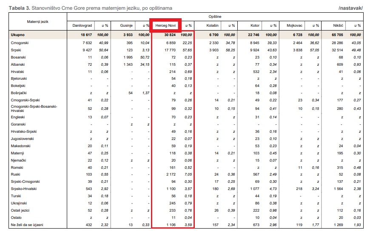Select the Ukupno row label
The height and width of the screenshot is (232, 373).
[19, 35]
